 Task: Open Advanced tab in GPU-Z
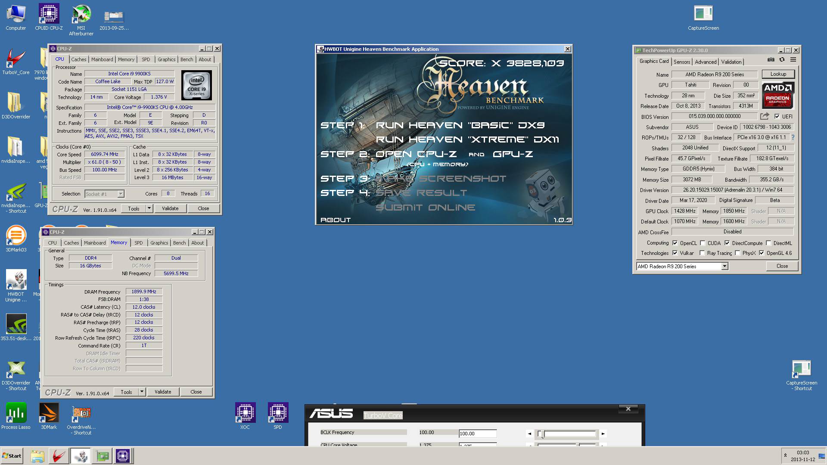pyautogui.click(x=705, y=62)
